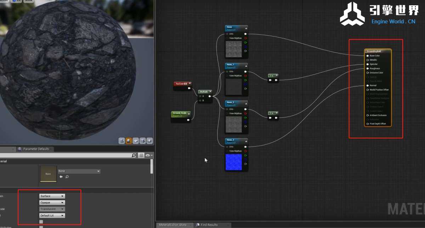
Task: Click the use-selected-asset arrow icon
Action: coord(61,177)
